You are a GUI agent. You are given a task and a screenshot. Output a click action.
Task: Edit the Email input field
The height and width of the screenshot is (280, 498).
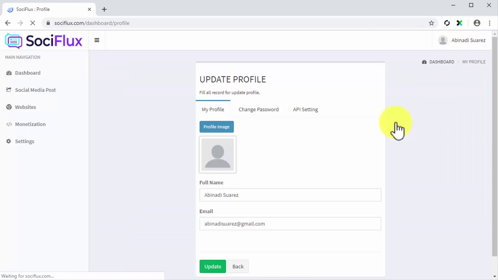click(x=290, y=224)
